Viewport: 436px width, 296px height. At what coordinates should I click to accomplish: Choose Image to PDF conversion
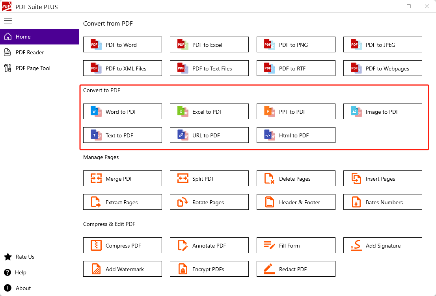[x=382, y=112]
